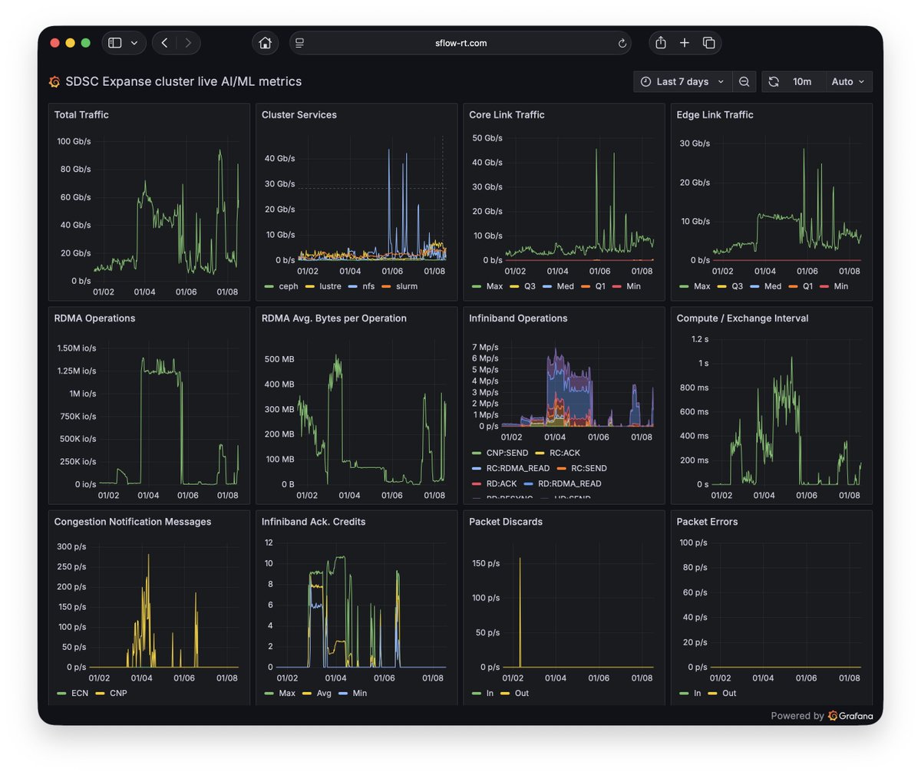Go forward with the browser forward arrow
The width and height of the screenshot is (921, 775).
188,43
